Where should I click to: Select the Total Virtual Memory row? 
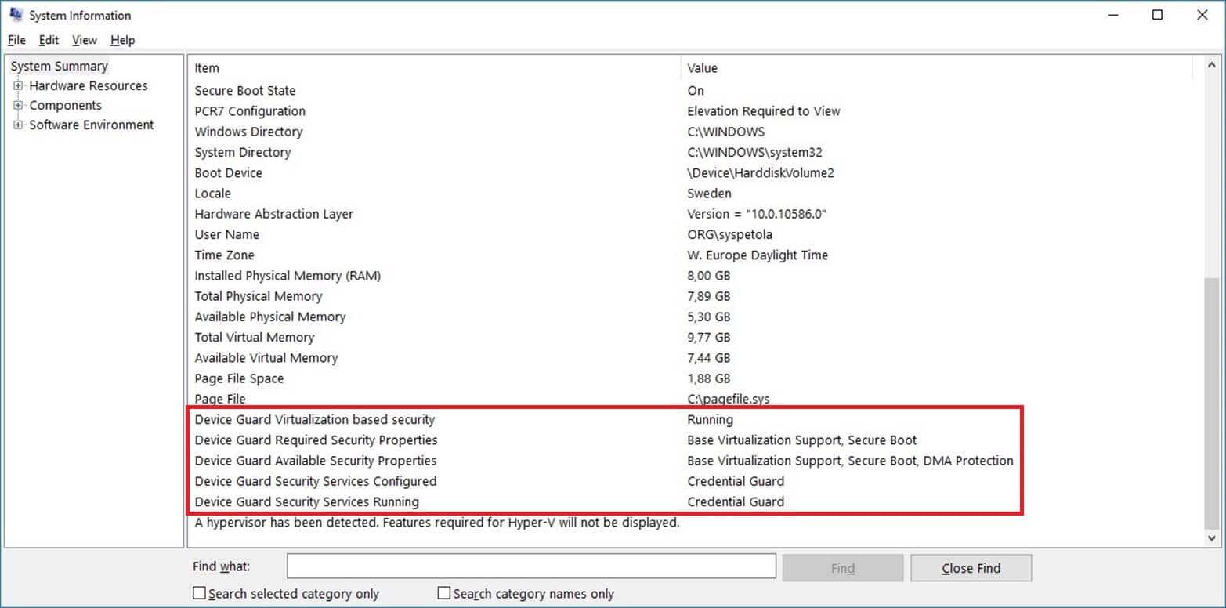[x=689, y=337]
